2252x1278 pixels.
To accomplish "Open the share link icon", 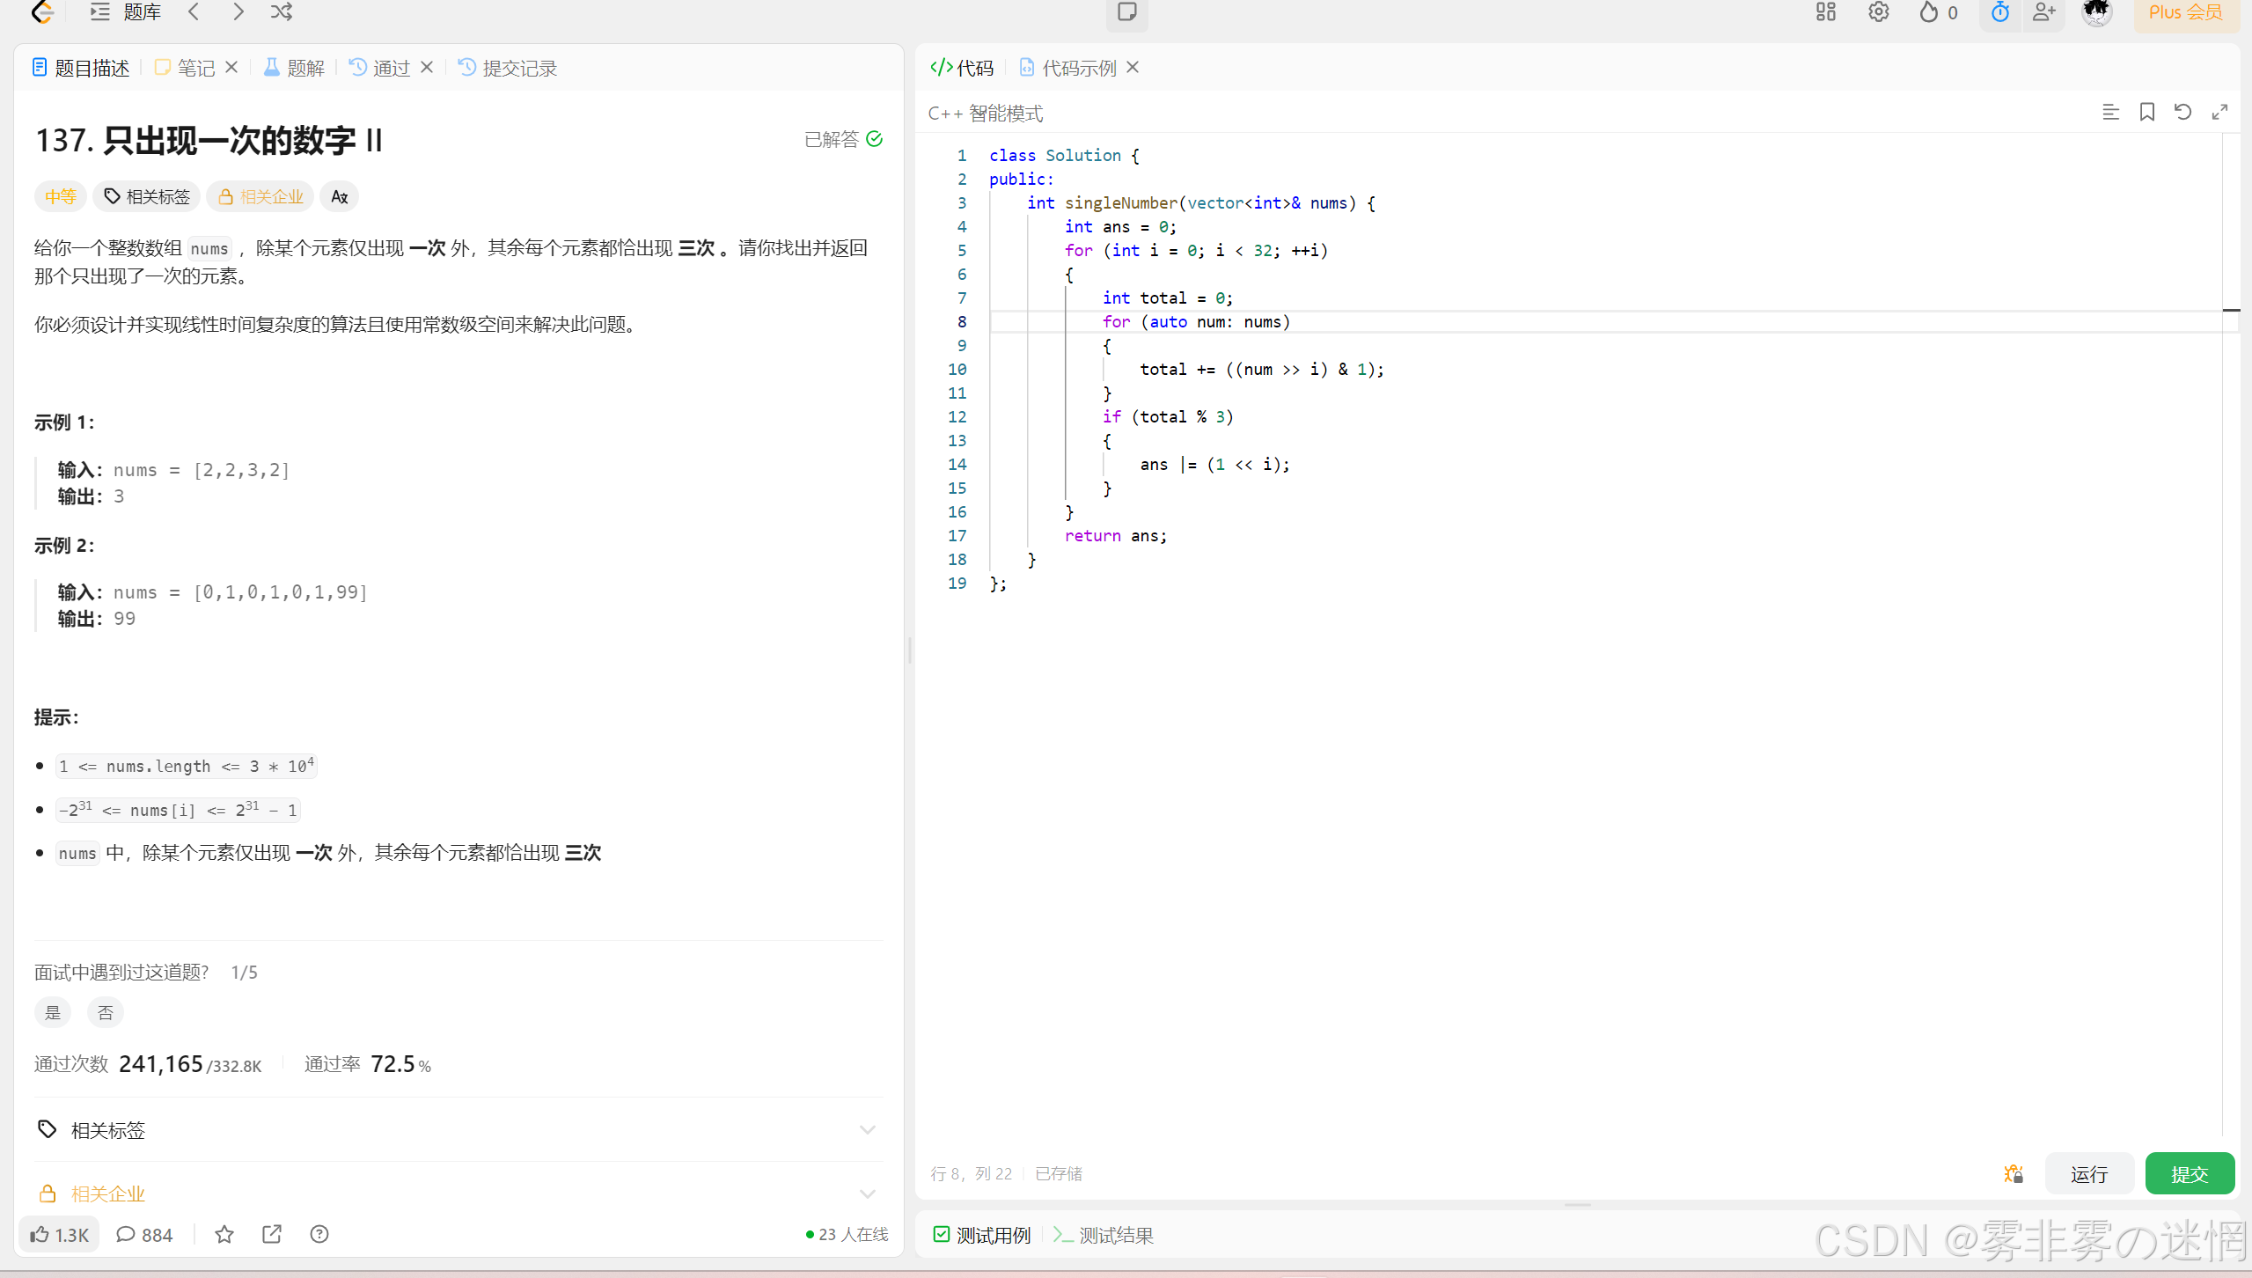I will pyautogui.click(x=272, y=1234).
